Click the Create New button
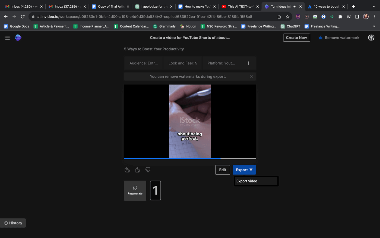The image size is (380, 238). 296,38
